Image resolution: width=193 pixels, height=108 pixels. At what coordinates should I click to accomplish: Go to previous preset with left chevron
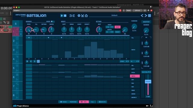(x=142, y=16)
